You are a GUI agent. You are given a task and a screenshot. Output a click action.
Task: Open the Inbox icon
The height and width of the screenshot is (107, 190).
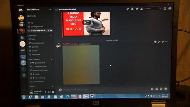pos(165,8)
